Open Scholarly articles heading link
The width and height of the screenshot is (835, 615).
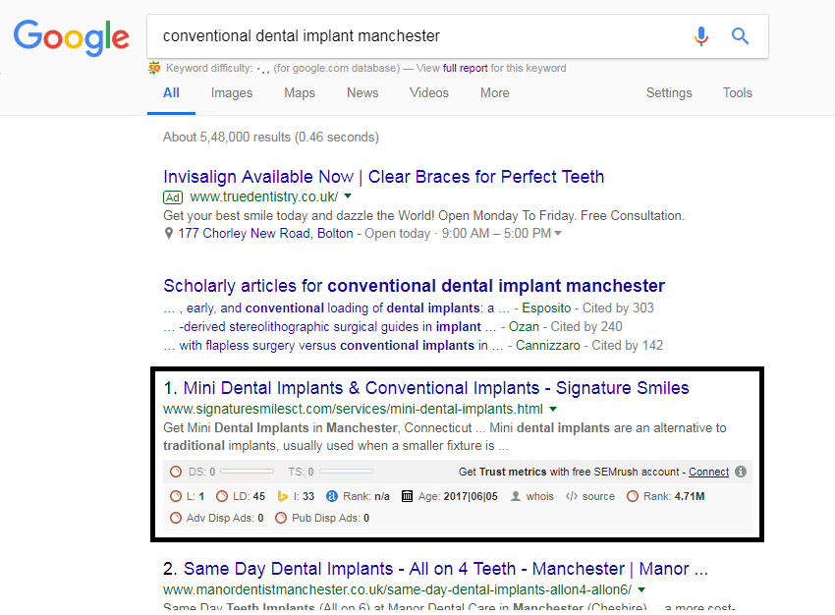click(x=414, y=286)
